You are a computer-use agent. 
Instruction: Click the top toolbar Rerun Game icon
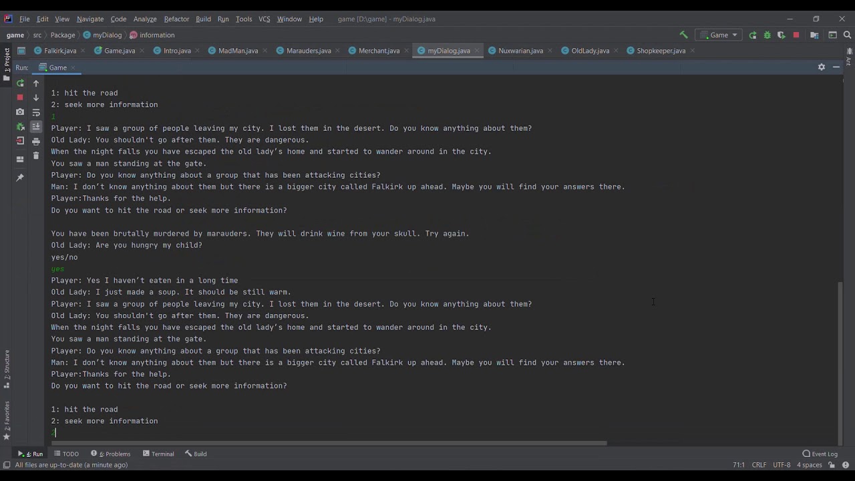click(753, 35)
